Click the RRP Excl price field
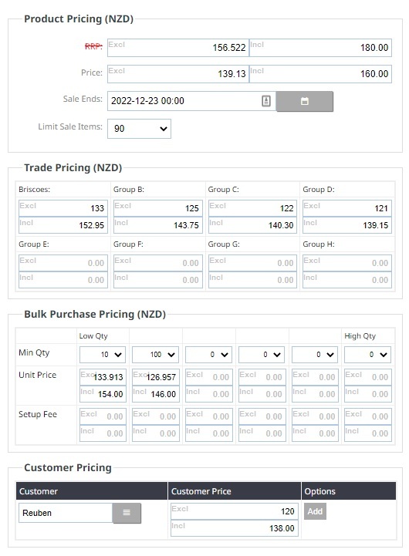The image size is (409, 556). (178, 48)
